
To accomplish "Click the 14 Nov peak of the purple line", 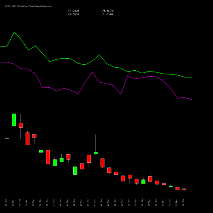I will click(92, 72).
